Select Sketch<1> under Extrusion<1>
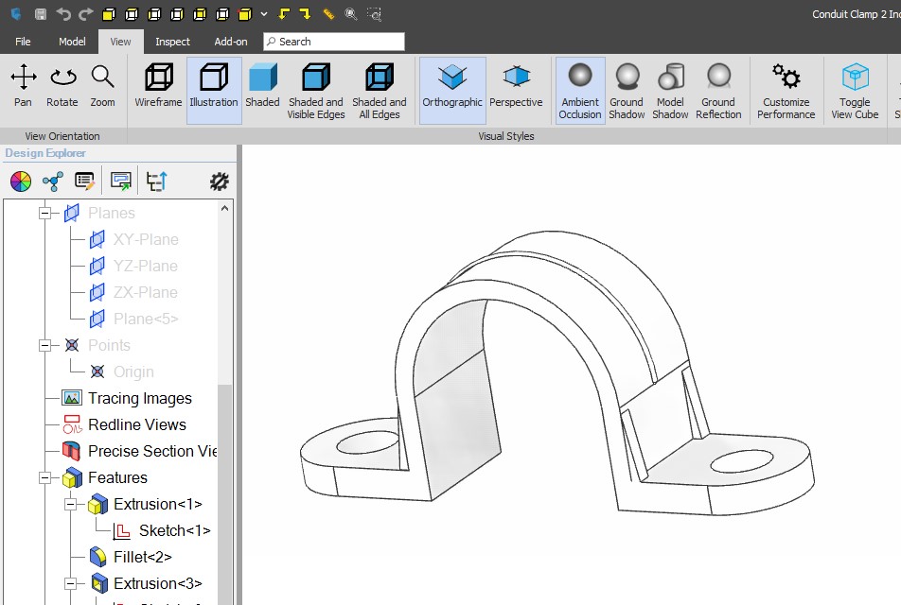 click(175, 530)
